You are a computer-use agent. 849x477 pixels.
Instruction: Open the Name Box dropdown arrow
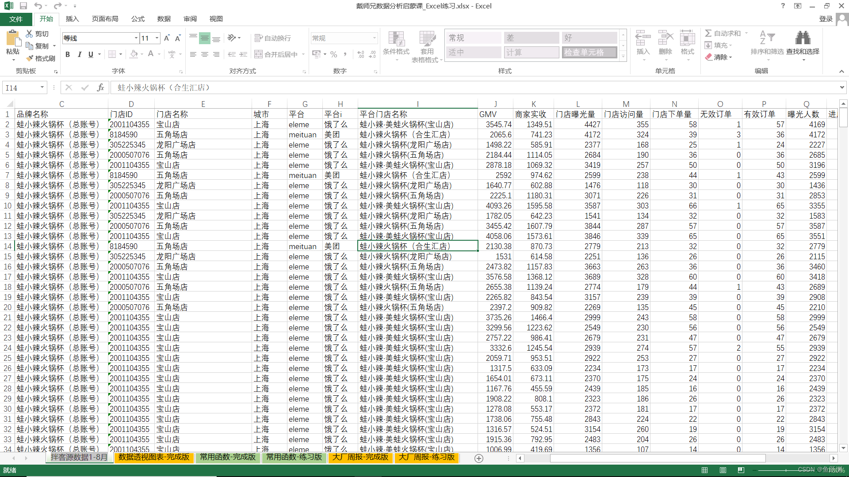[x=42, y=87]
